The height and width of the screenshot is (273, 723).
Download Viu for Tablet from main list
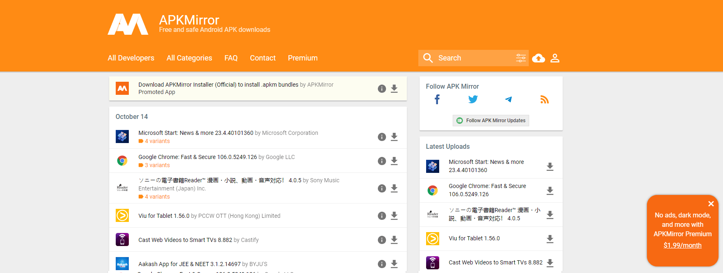(x=394, y=216)
